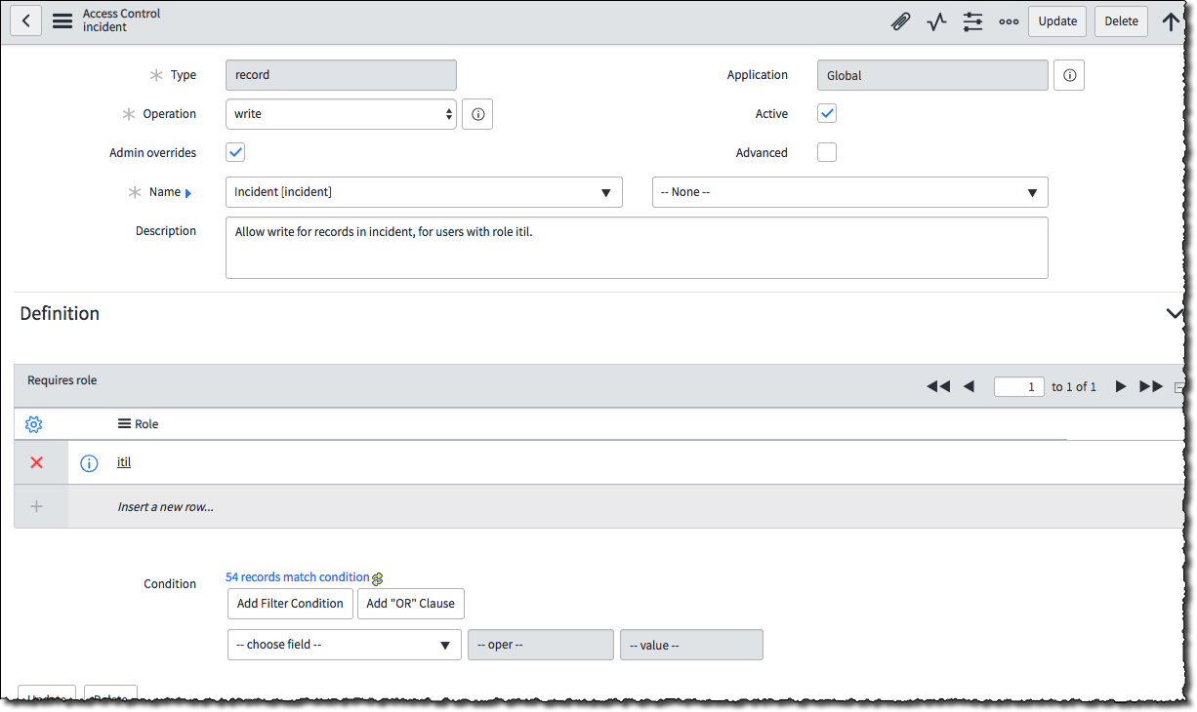Click the 'to 1 of 1' pagination text
The height and width of the screenshot is (712, 1197).
1074,387
